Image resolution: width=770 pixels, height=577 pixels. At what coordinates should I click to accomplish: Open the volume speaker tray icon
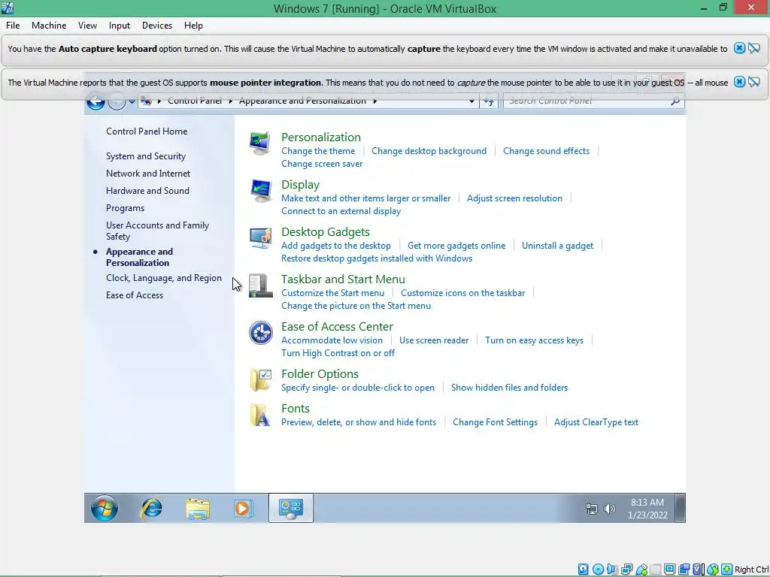(609, 509)
